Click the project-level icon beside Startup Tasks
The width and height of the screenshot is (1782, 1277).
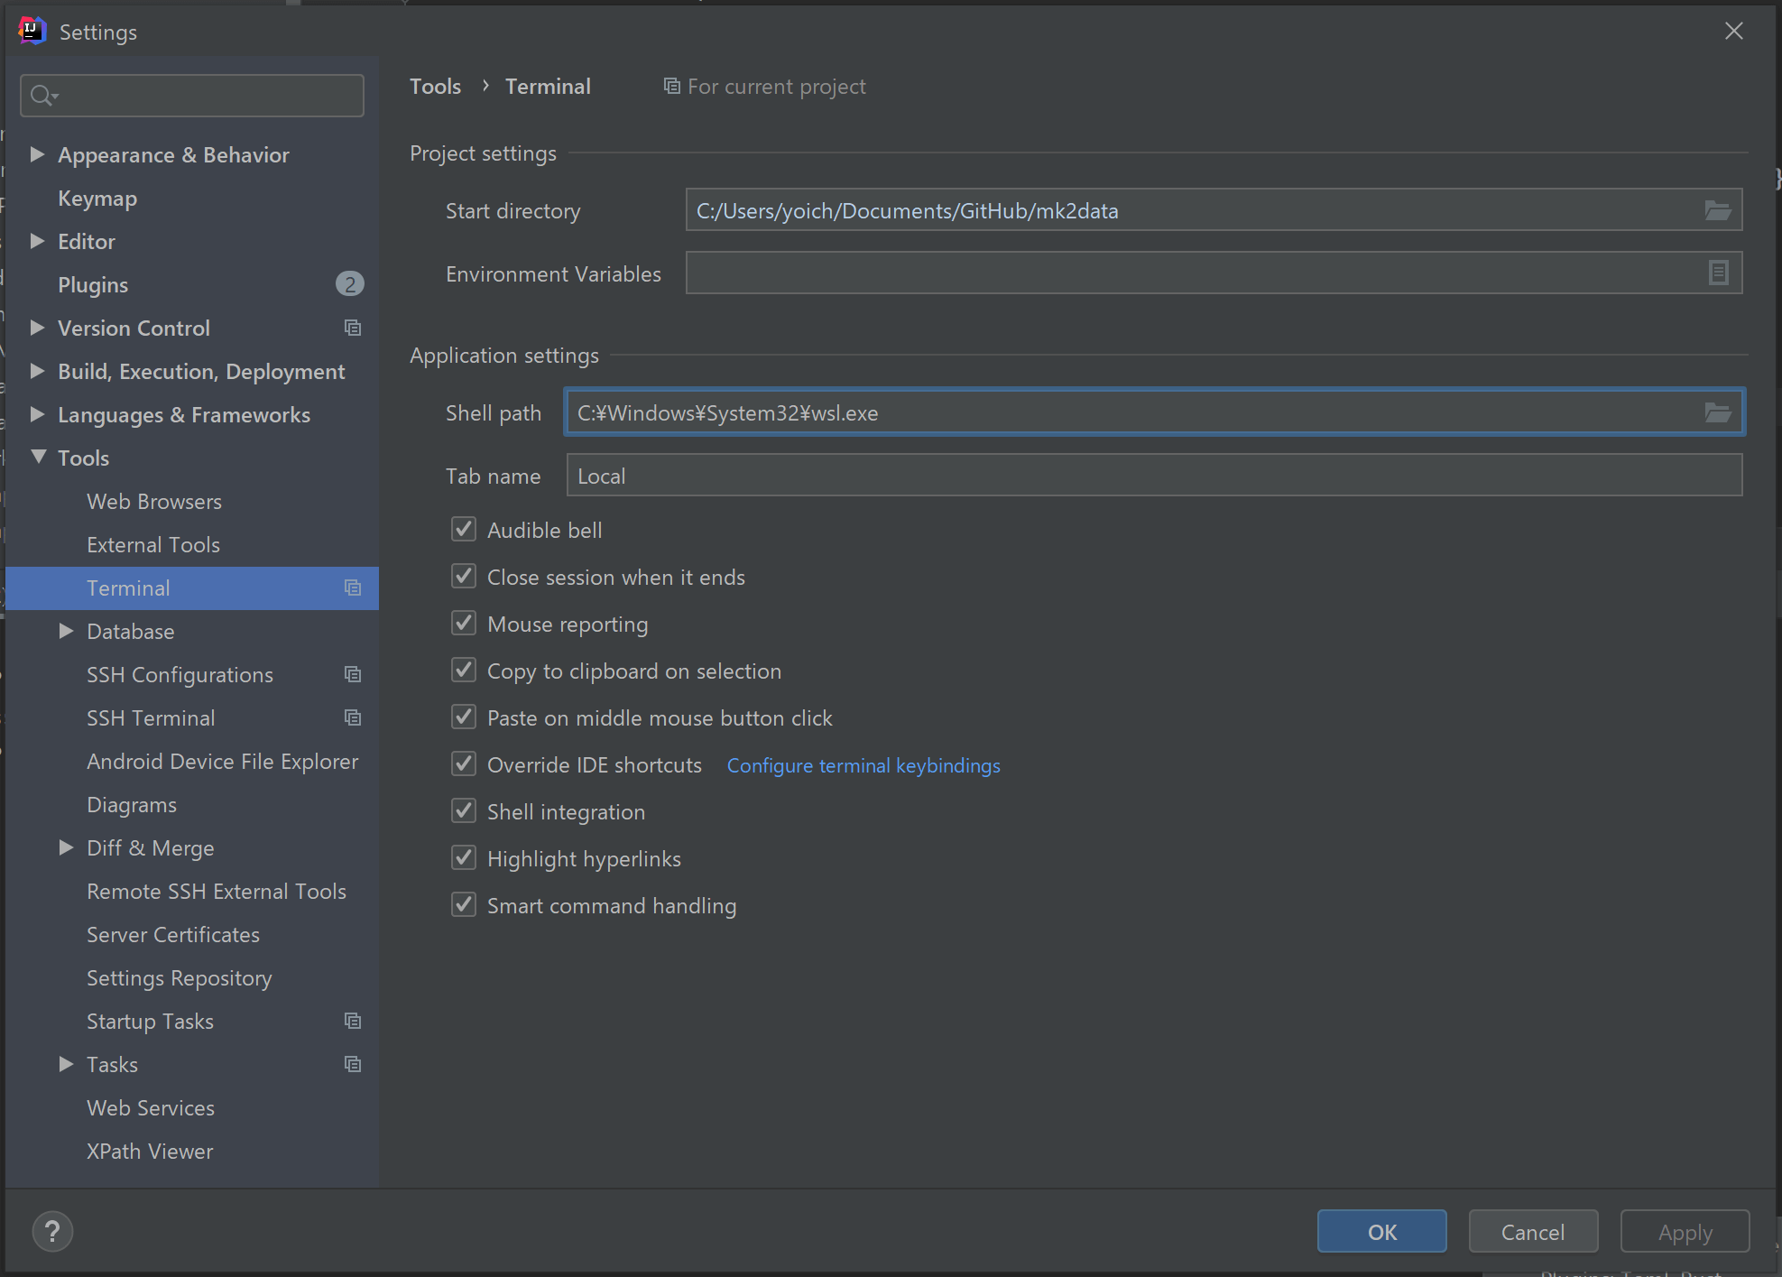pyautogui.click(x=353, y=1022)
